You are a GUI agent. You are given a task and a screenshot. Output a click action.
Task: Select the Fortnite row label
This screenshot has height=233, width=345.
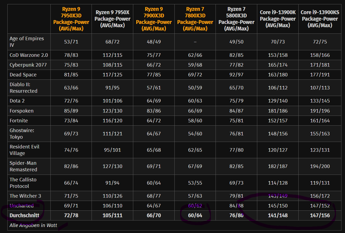[19, 120]
